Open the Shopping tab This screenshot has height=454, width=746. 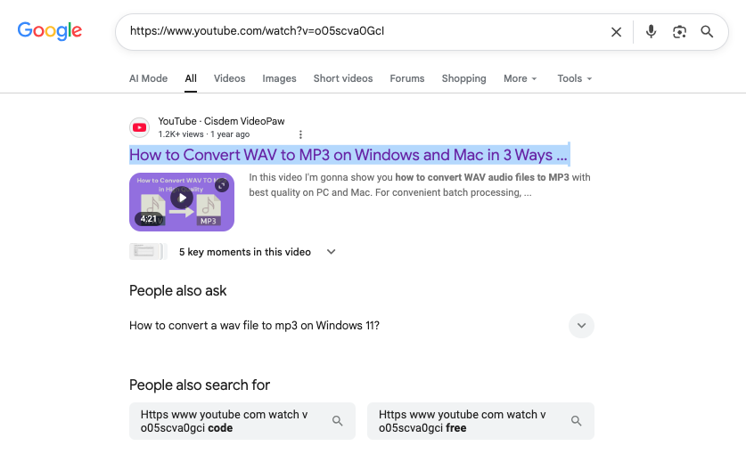(x=463, y=78)
